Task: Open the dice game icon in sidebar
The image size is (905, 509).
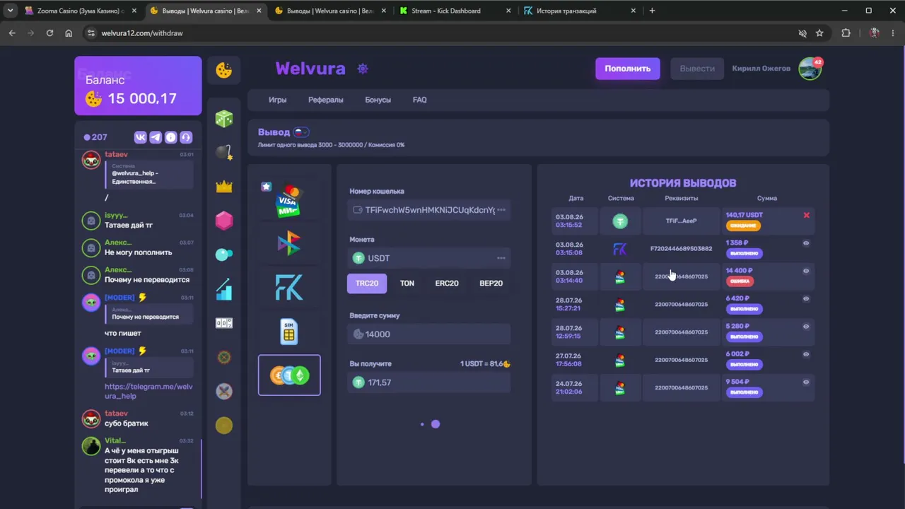Action: pos(224,118)
